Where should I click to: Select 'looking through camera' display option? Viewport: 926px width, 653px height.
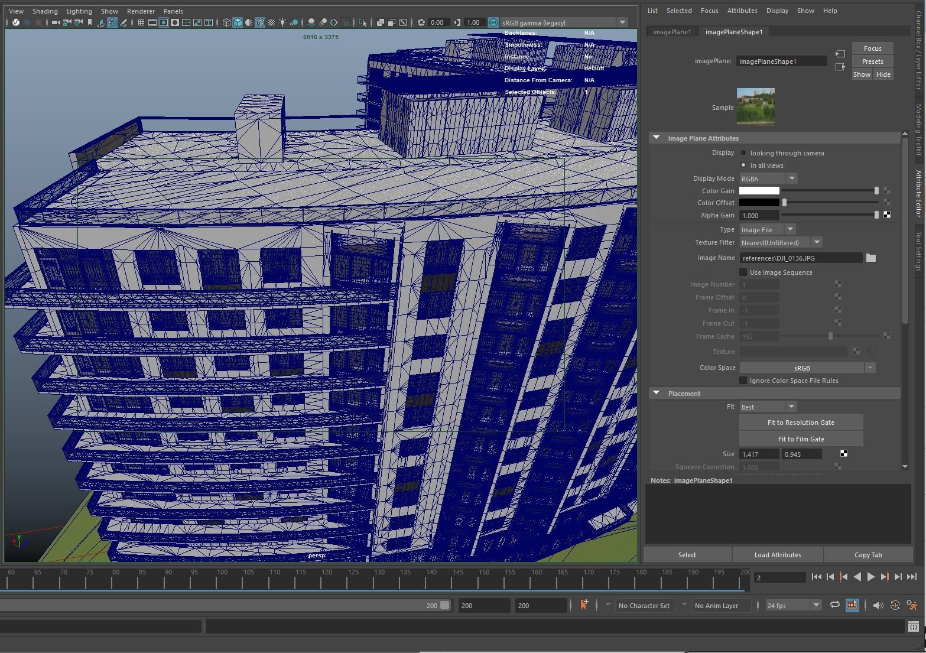point(743,152)
